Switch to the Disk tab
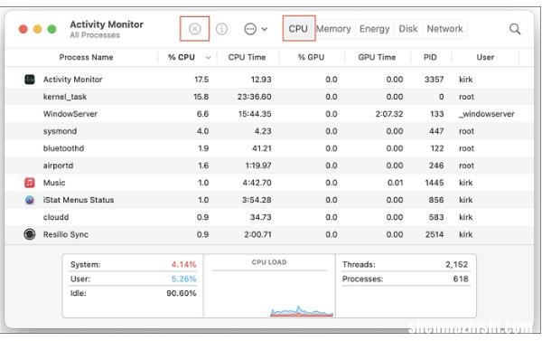This screenshot has width=542, height=341. tap(408, 29)
